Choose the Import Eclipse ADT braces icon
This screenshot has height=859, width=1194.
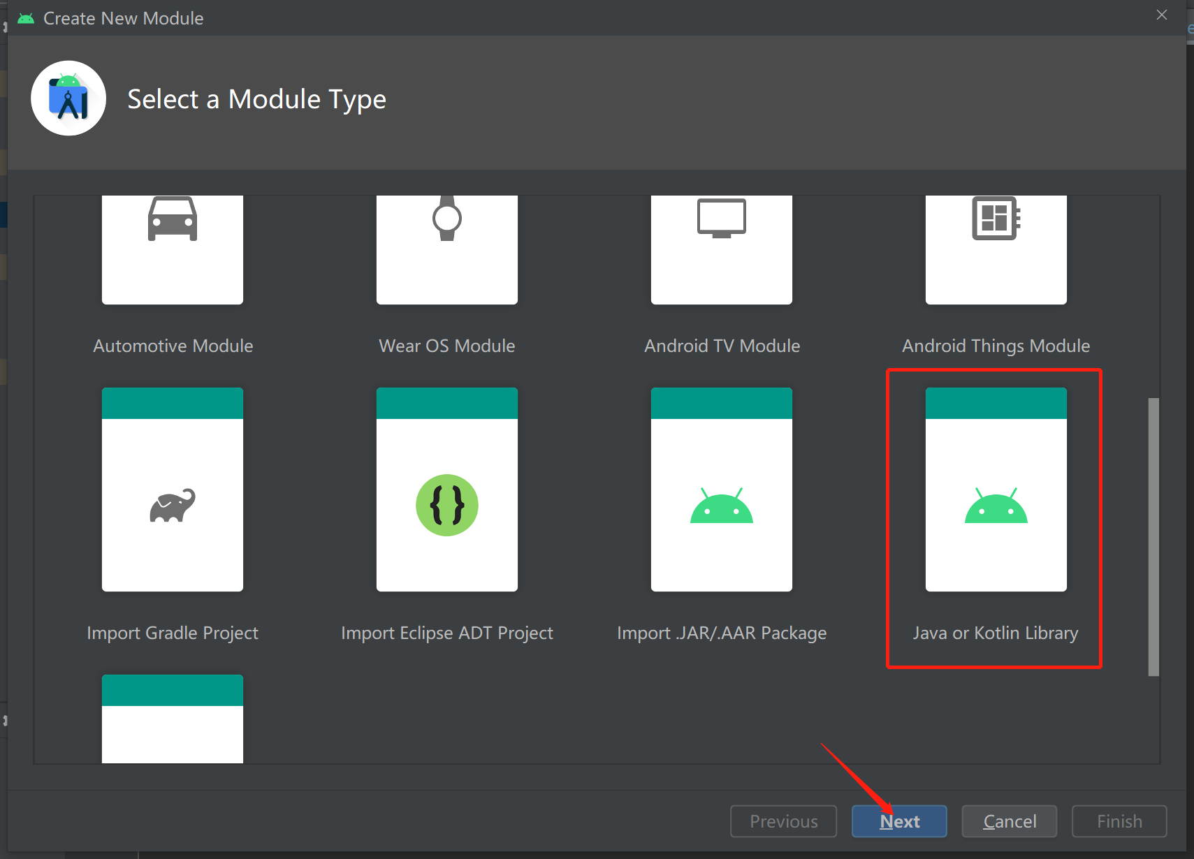(x=447, y=505)
